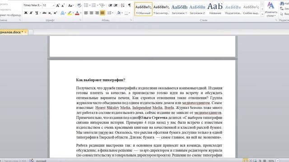Apply the Слабое выделение style

(x=251, y=9)
